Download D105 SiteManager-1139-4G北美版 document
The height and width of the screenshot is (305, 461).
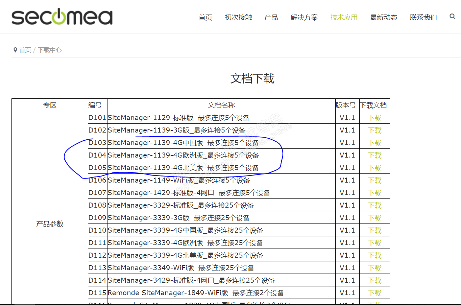(374, 168)
